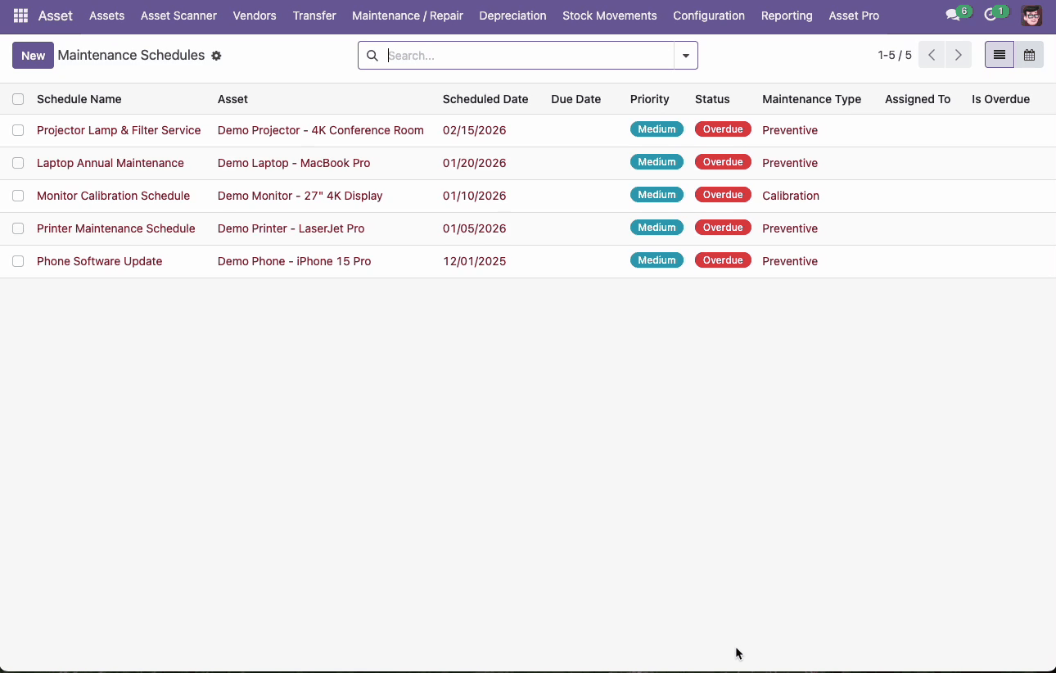
Task: Check the Projector Lamp & Filter Service row
Action: pos(18,130)
